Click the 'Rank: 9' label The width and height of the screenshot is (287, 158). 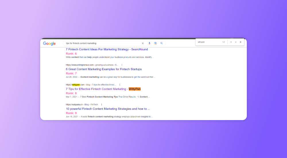tap(71, 113)
